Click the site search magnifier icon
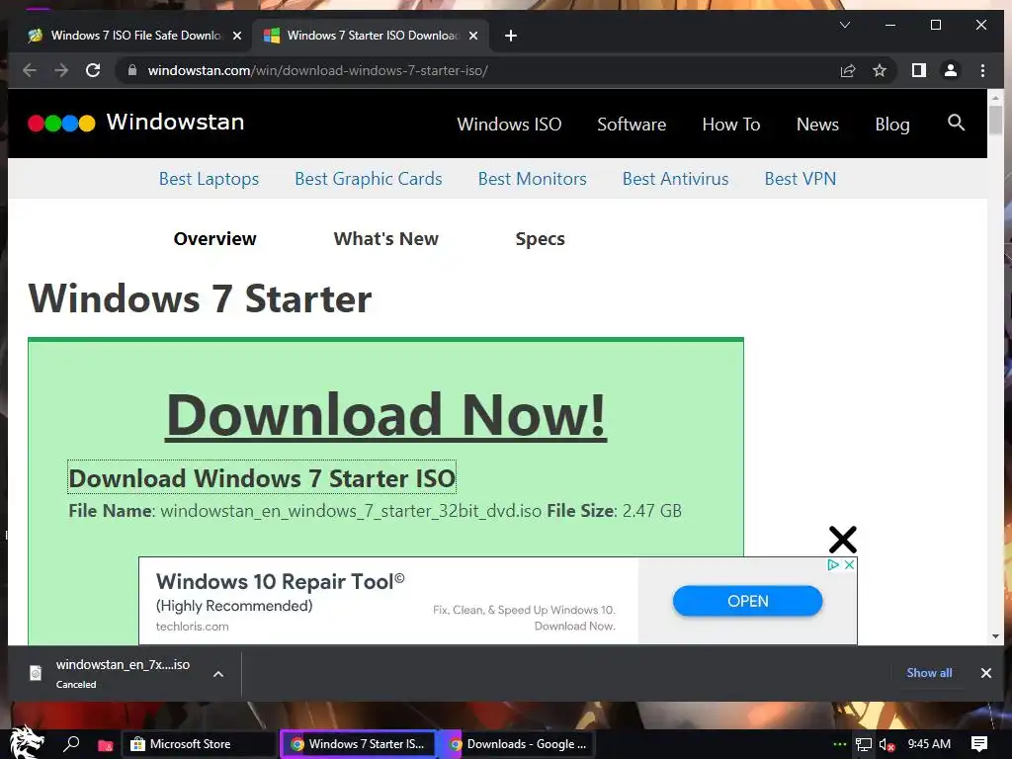Image resolution: width=1012 pixels, height=759 pixels. click(956, 122)
